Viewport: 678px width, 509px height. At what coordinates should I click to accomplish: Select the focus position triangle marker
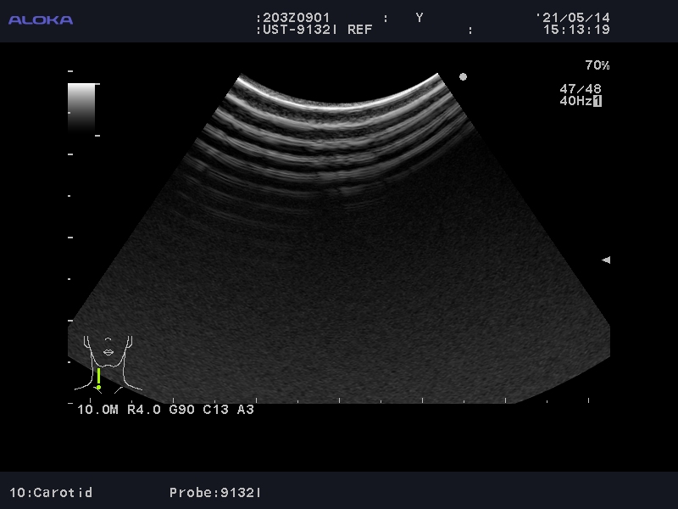pyautogui.click(x=606, y=260)
